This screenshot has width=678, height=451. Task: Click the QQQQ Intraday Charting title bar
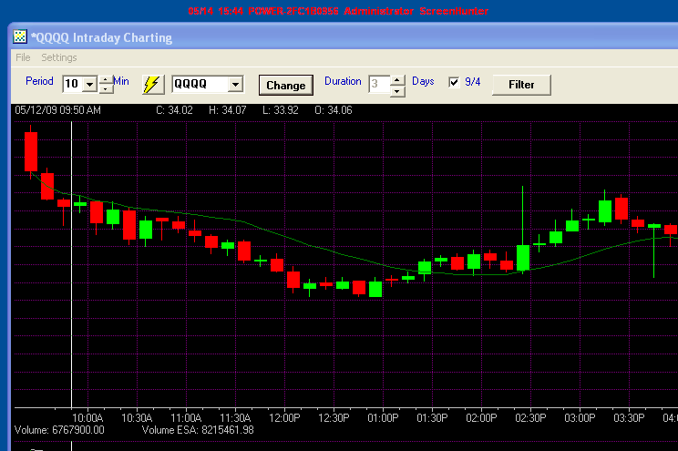pyautogui.click(x=346, y=37)
